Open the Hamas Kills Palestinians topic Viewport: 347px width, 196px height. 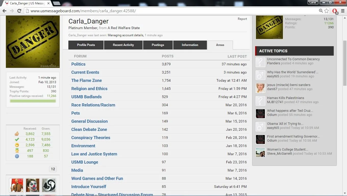(286, 98)
